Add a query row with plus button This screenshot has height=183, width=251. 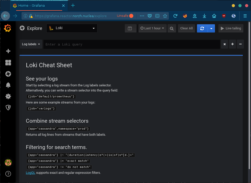[232, 44]
